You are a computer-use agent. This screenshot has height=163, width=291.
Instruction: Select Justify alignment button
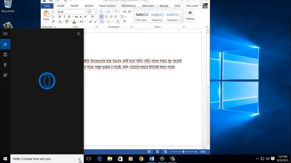pos(115,17)
